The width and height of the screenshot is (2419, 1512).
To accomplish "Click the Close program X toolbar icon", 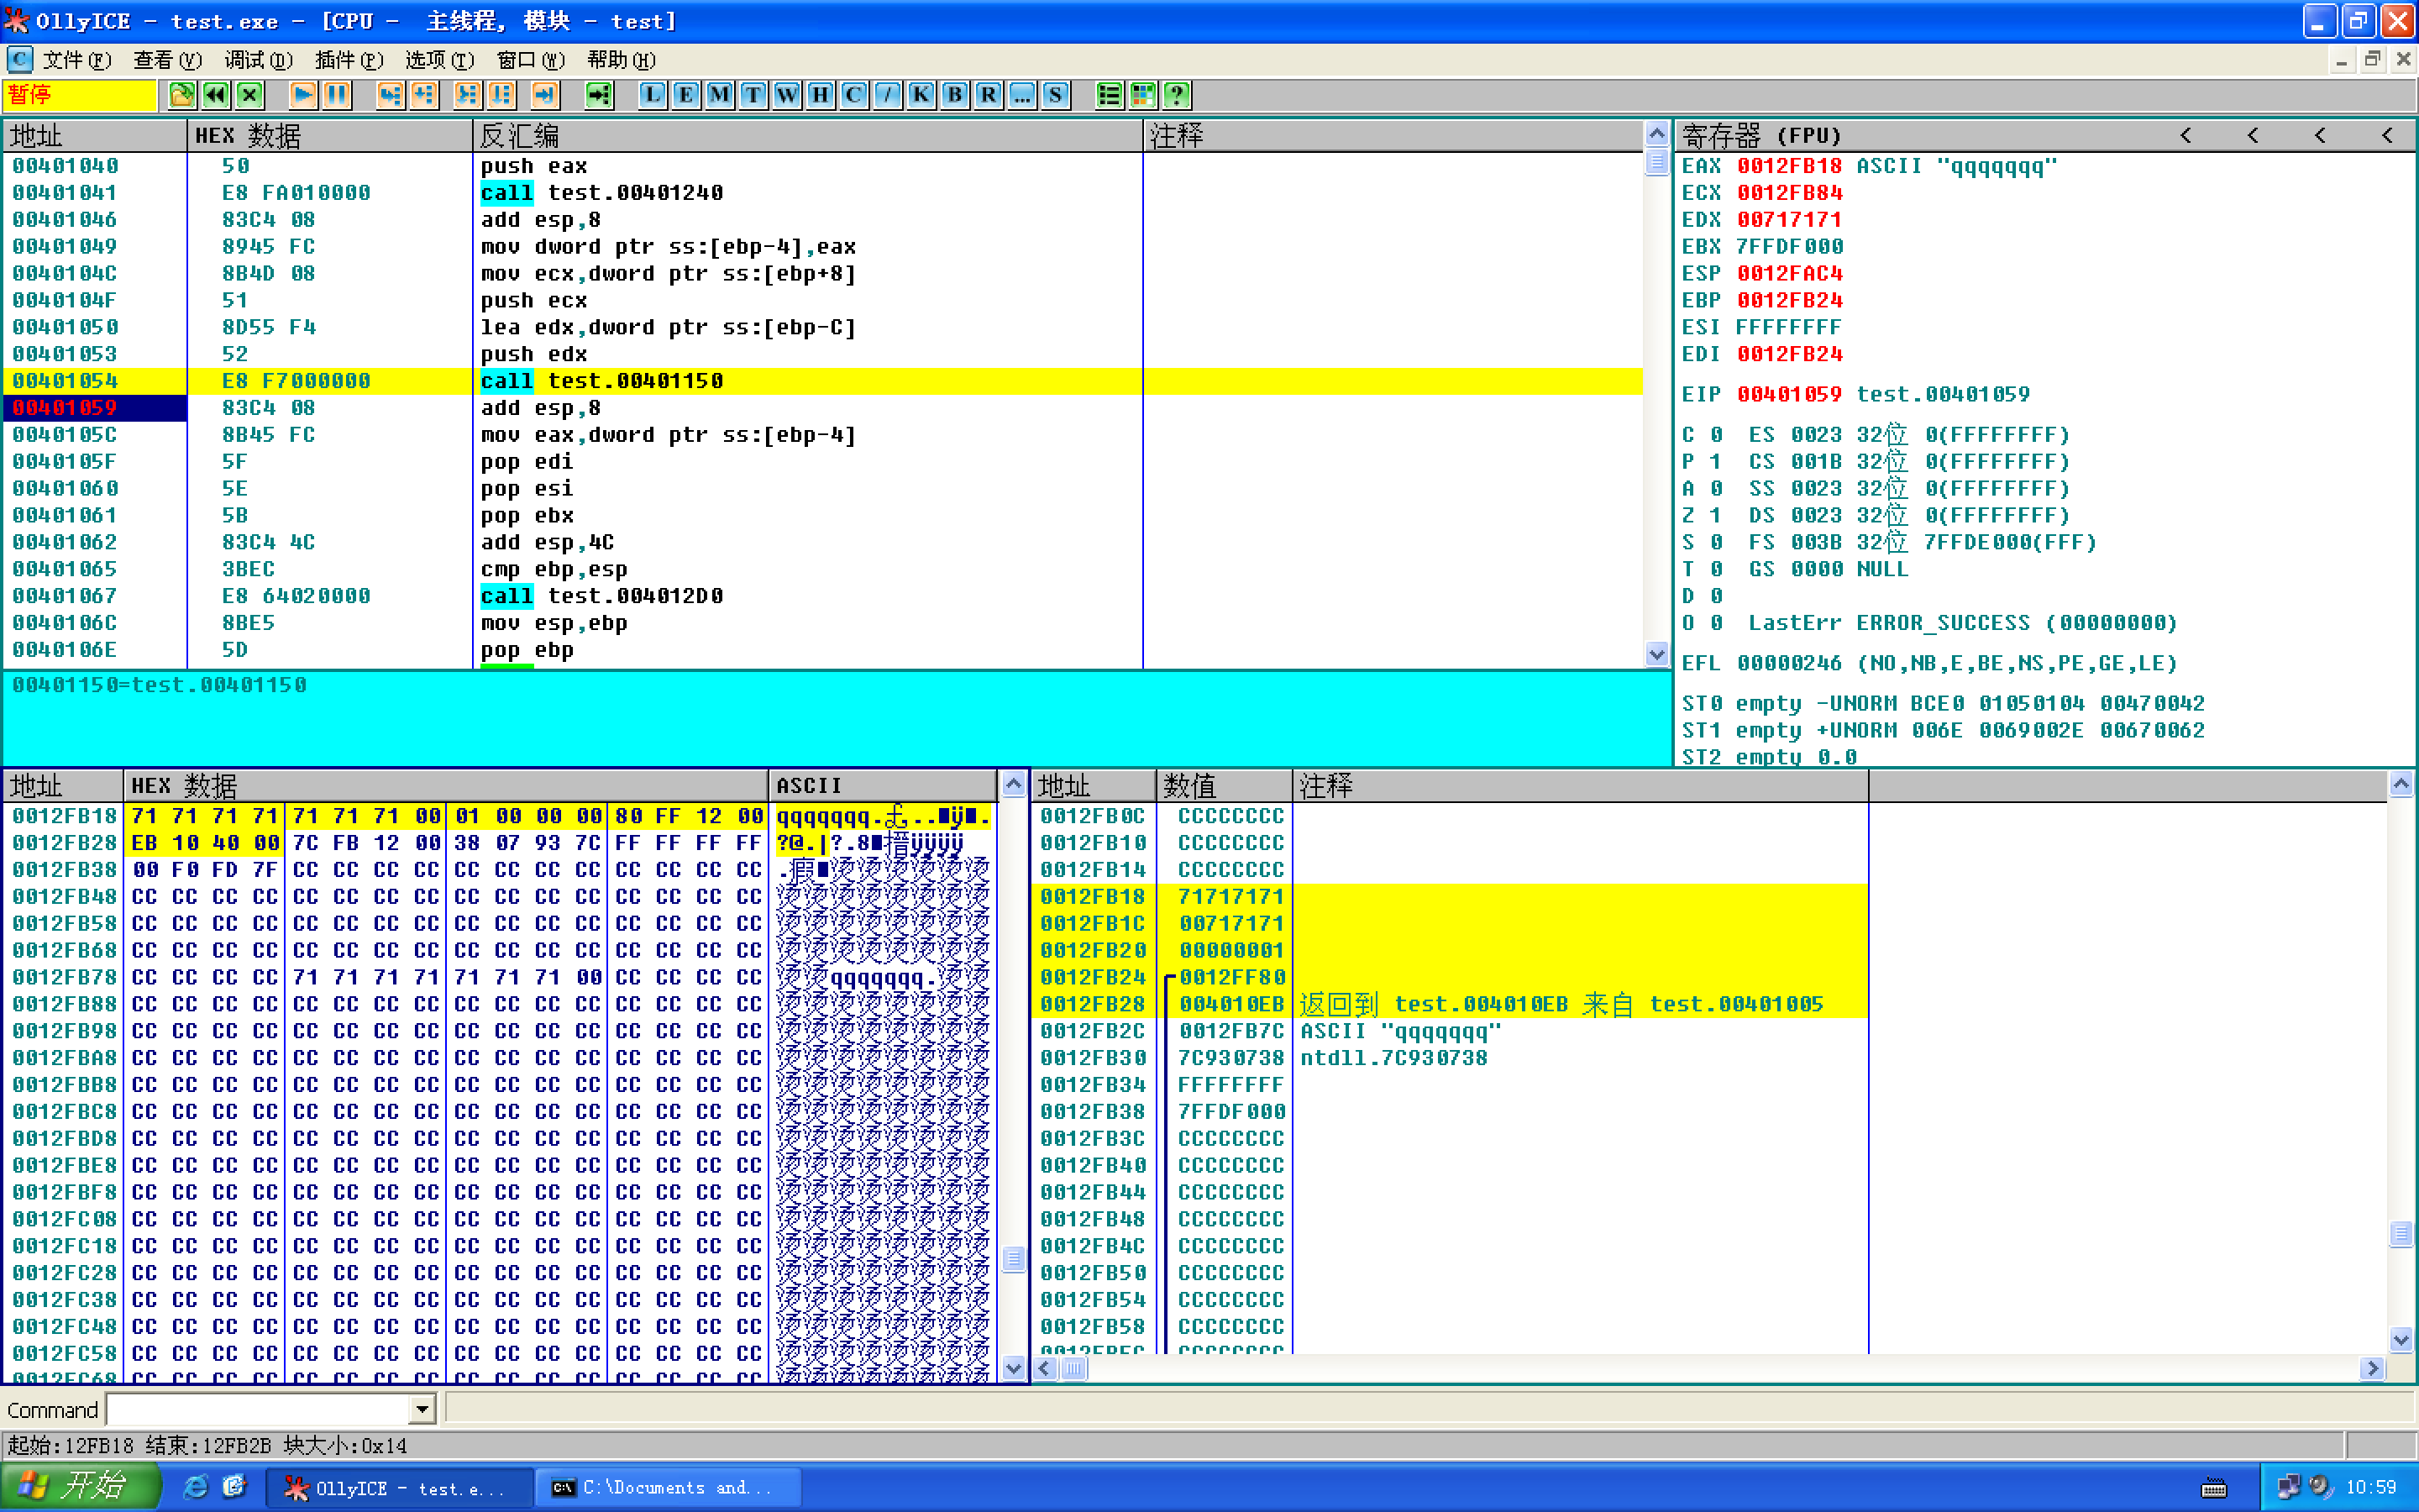I will (250, 95).
